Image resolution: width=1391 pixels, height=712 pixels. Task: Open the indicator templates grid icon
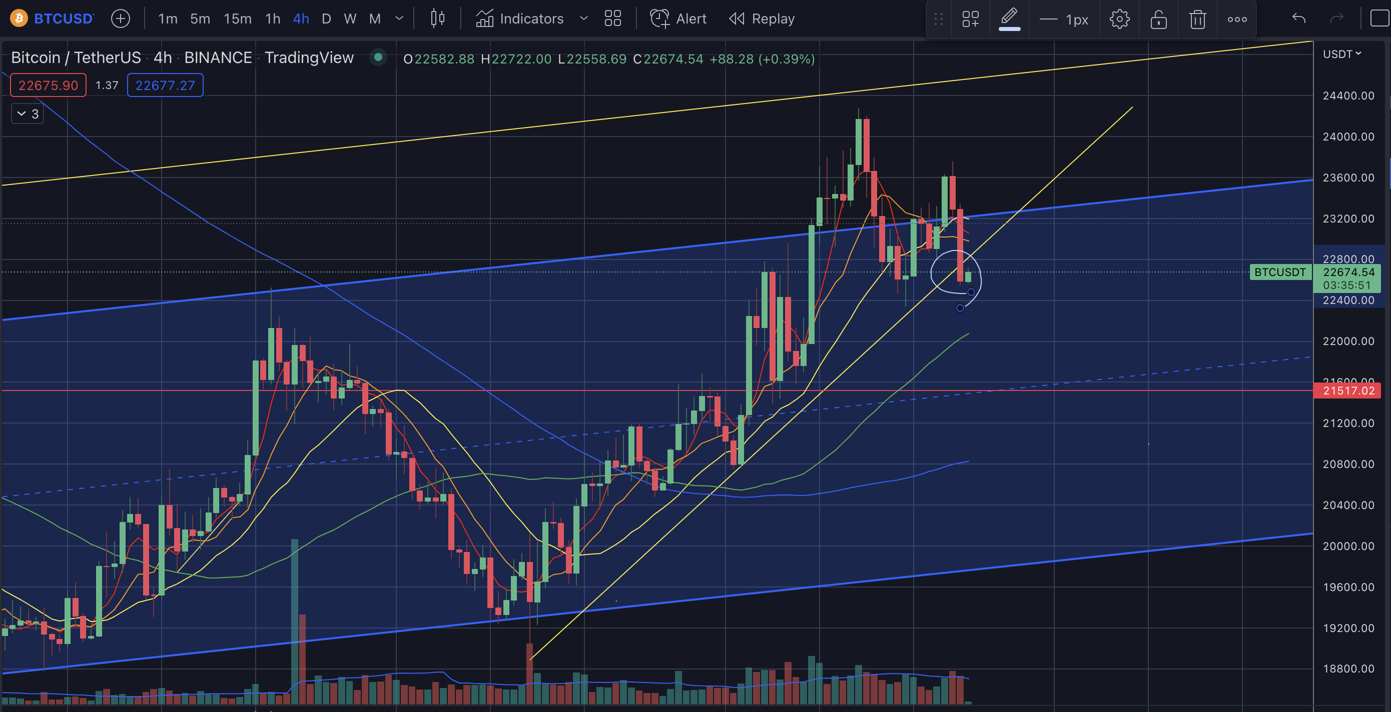click(613, 19)
